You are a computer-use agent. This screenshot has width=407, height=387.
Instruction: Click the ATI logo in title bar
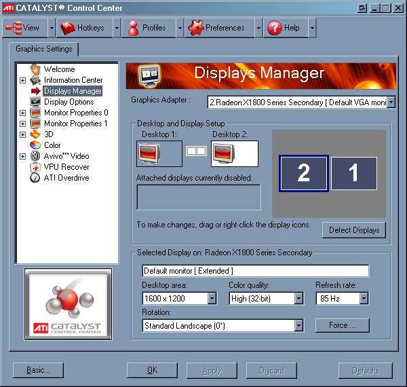(x=8, y=8)
